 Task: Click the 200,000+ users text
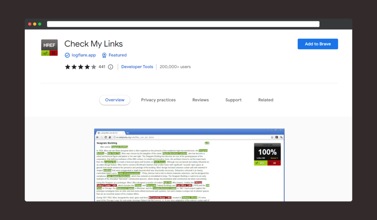tap(175, 67)
